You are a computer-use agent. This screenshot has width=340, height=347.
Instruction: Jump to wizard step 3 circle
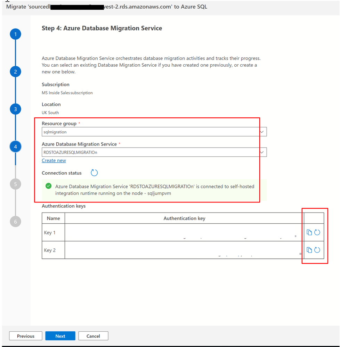click(15, 109)
